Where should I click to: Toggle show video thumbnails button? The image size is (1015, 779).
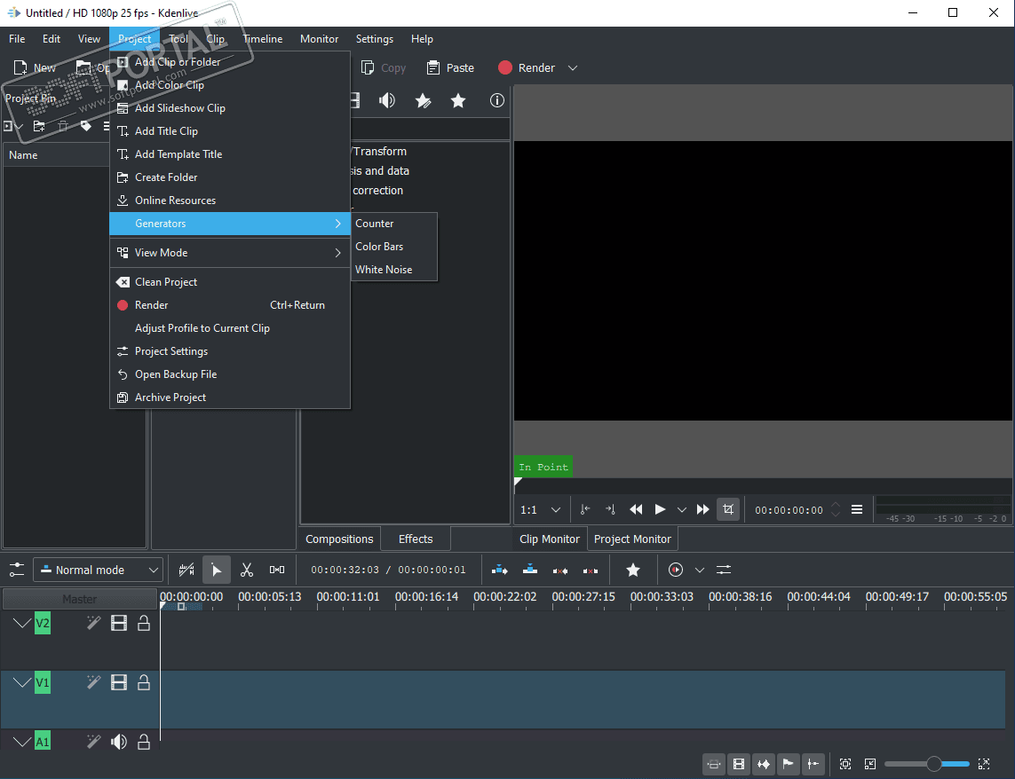tap(739, 764)
